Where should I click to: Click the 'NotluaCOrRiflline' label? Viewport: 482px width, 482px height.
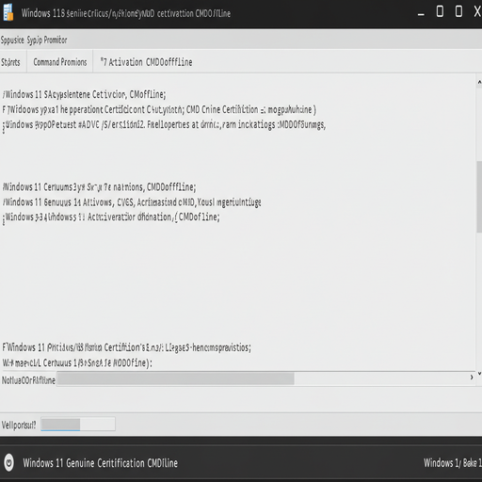pos(28,380)
